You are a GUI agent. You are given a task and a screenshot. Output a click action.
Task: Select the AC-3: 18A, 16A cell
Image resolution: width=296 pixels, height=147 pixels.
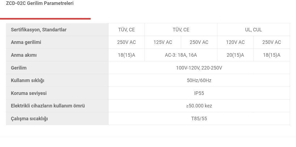click(x=181, y=55)
